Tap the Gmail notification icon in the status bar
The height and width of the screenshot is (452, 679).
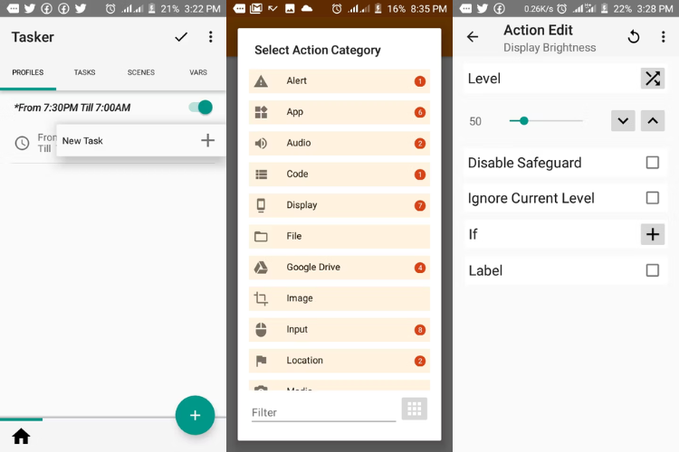(x=256, y=9)
